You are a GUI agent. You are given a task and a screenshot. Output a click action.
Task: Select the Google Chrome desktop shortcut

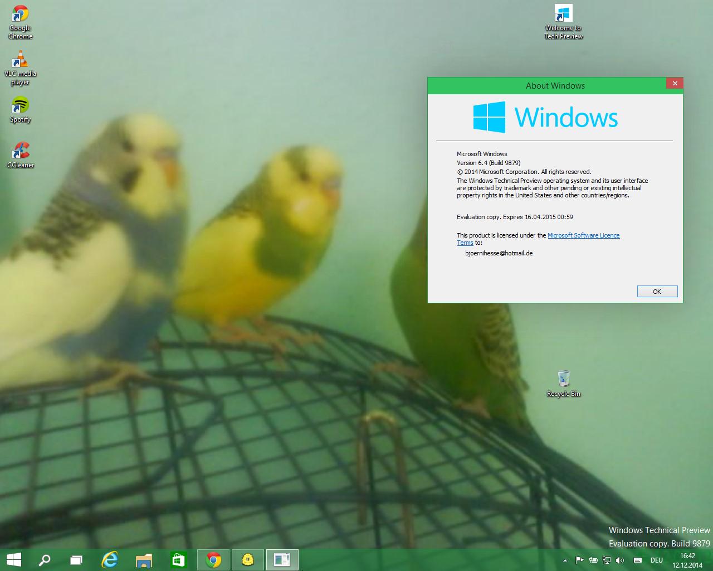tap(21, 22)
